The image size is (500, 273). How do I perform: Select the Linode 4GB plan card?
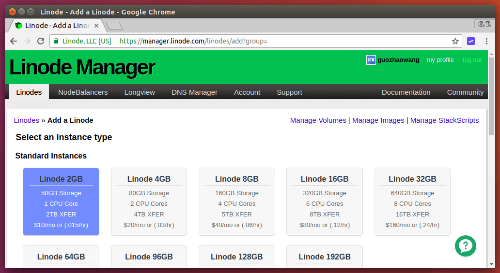coord(149,201)
